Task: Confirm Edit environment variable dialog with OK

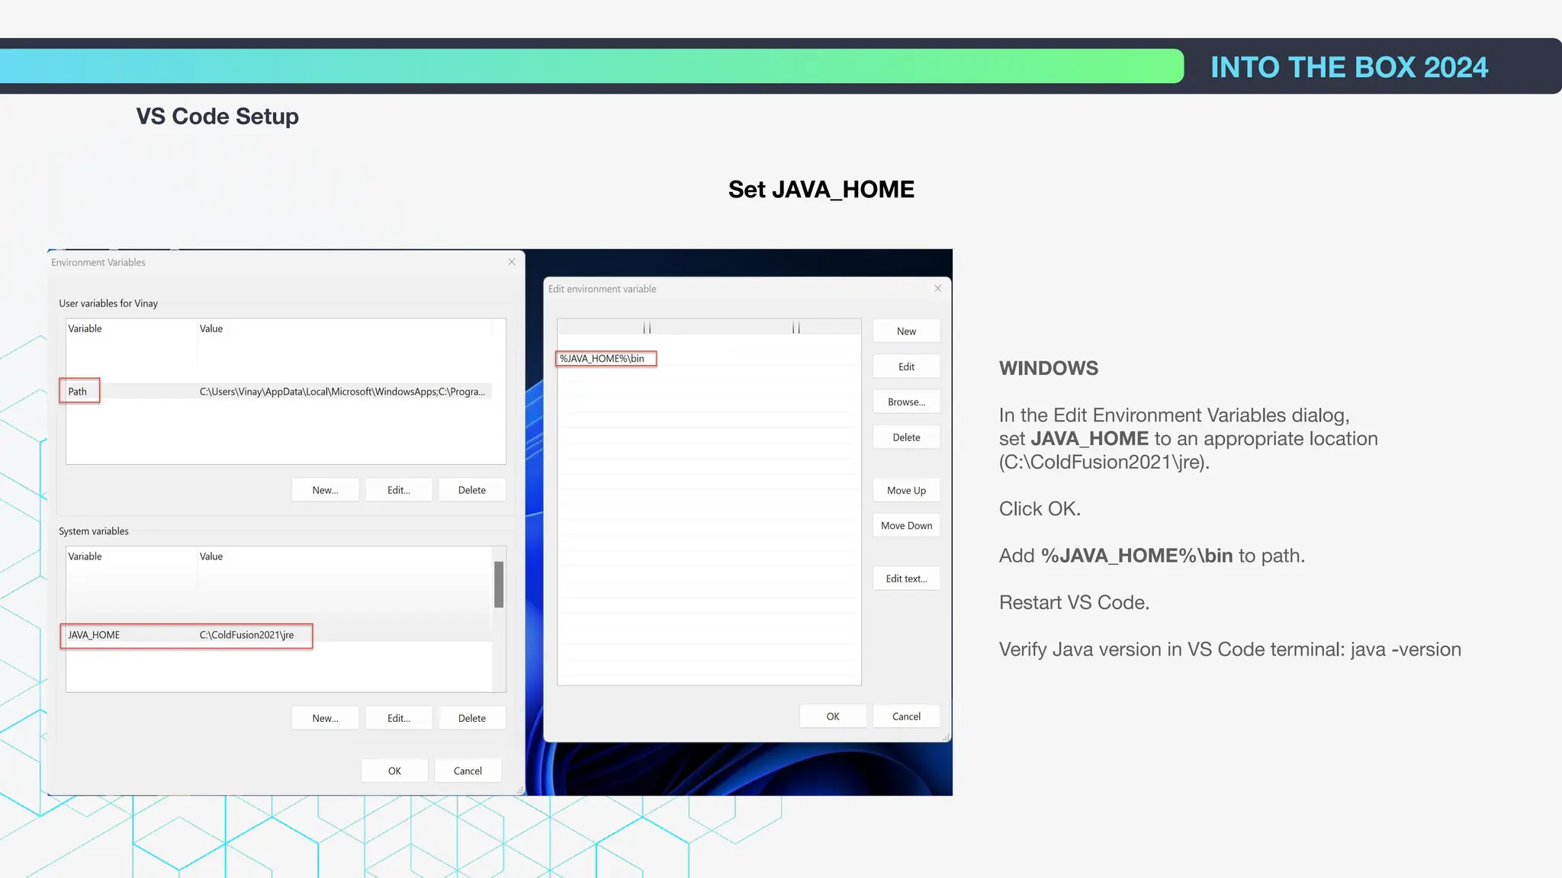Action: point(833,716)
